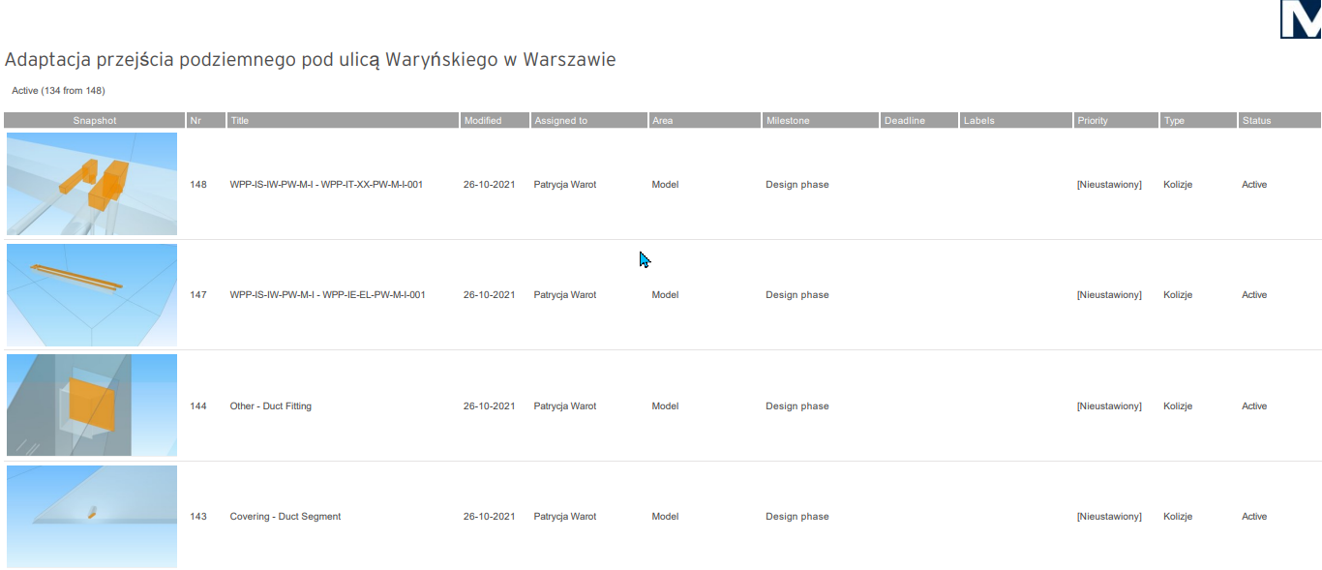Viewport: 1322px width, 570px height.
Task: Select title WPP-IS-IW-PW-M-I - WPP-IE-EL-PW-M-I-001
Action: click(x=327, y=295)
